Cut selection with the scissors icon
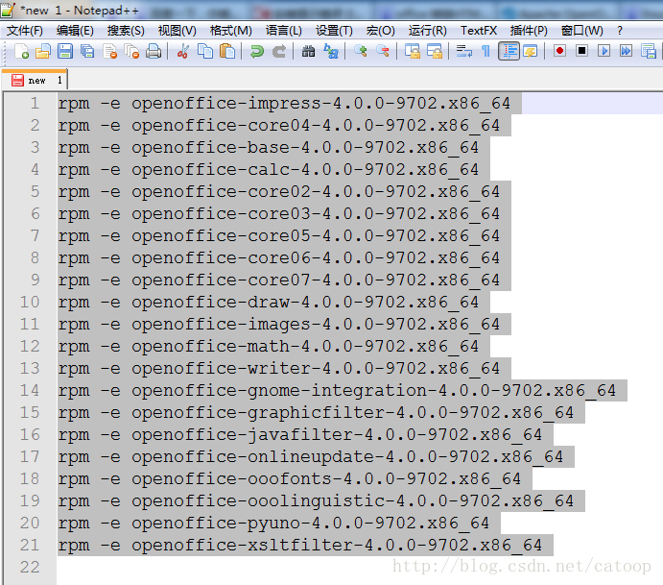Viewport: 663px width, 585px height. click(183, 51)
